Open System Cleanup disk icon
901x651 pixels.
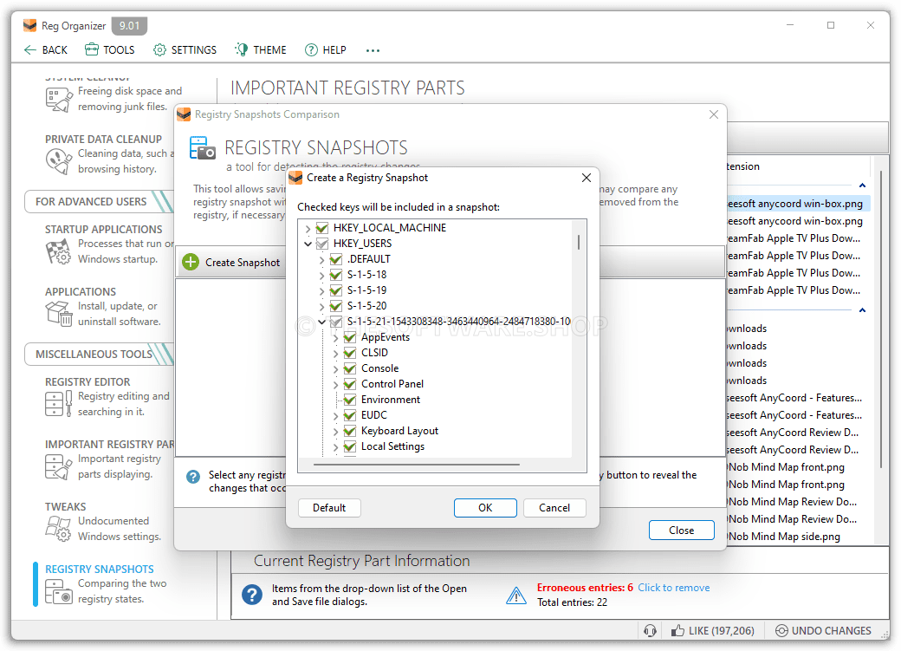(59, 100)
